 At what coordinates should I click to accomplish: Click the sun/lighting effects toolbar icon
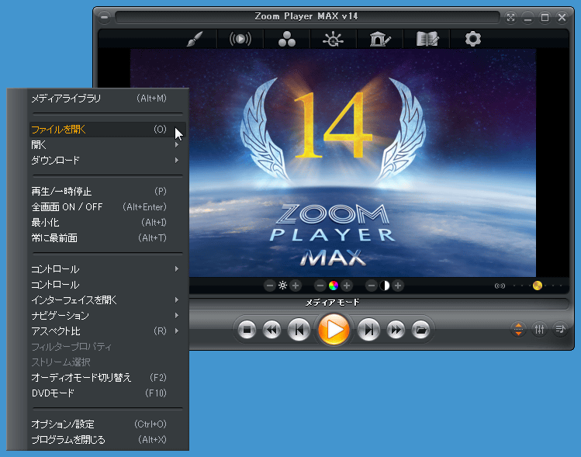pyautogui.click(x=333, y=39)
